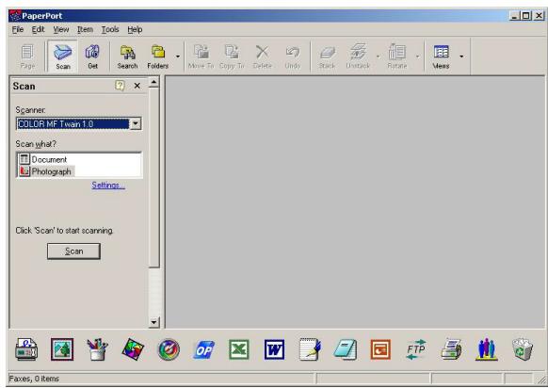
Task: Send item to the printer icon
Action: [451, 349]
